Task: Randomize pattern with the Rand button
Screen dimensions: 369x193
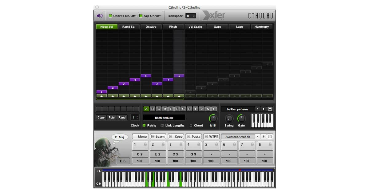Action: point(122,117)
